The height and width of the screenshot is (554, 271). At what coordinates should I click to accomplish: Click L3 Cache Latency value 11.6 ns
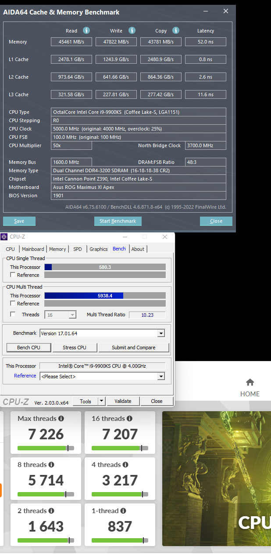206,94
